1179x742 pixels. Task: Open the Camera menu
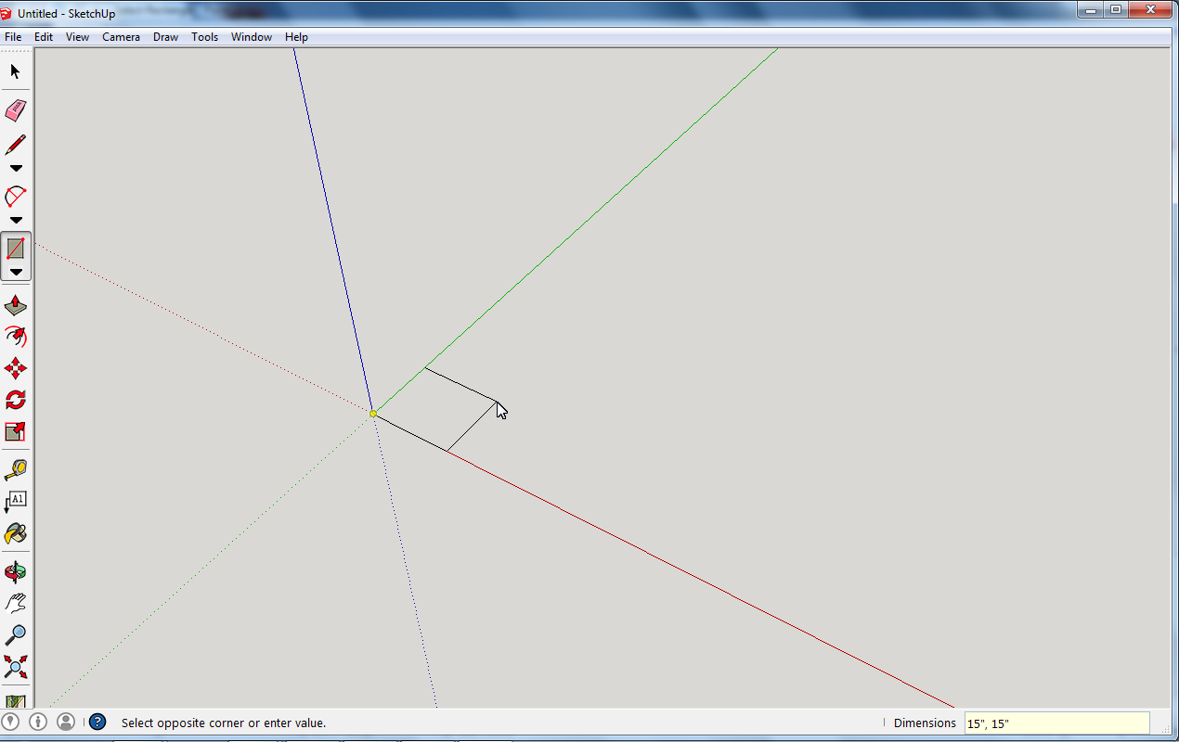pos(121,37)
